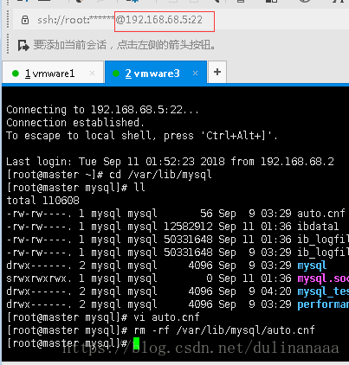Viewport: 349px width, 365px height.
Task: Click the blue mysql directory name
Action: point(312,266)
